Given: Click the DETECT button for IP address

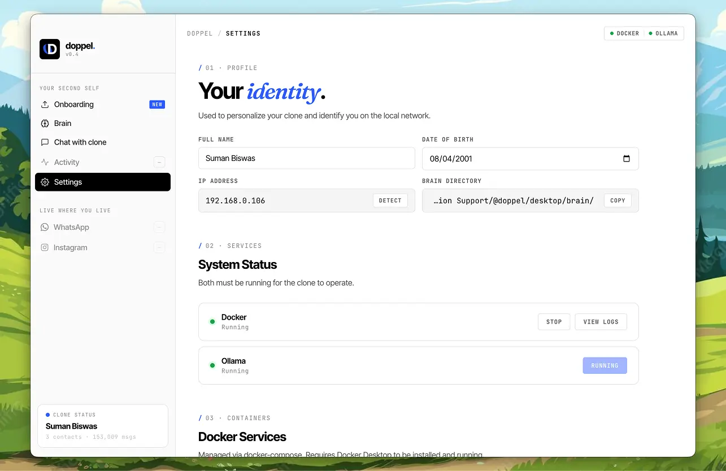Looking at the screenshot, I should point(390,200).
